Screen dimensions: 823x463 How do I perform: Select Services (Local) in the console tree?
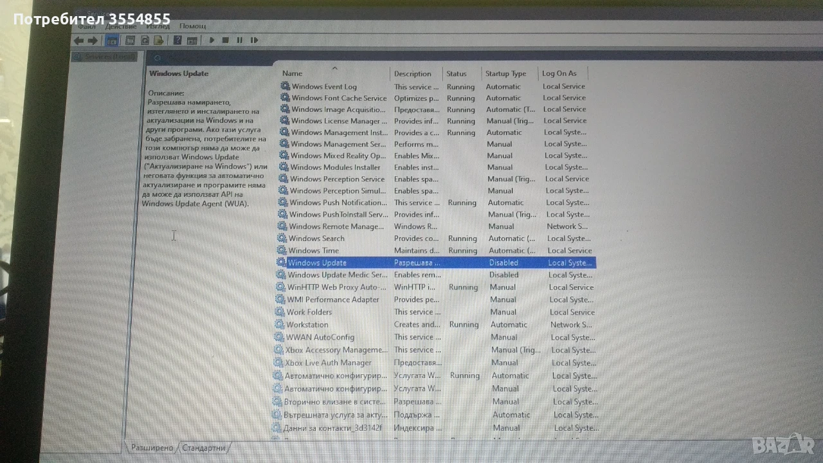tap(104, 57)
